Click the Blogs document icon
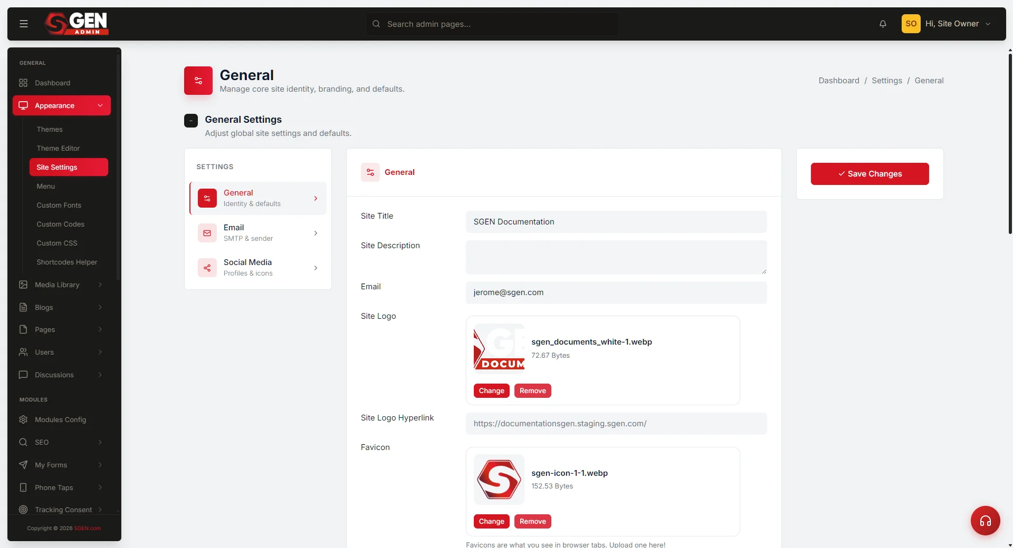 23,307
